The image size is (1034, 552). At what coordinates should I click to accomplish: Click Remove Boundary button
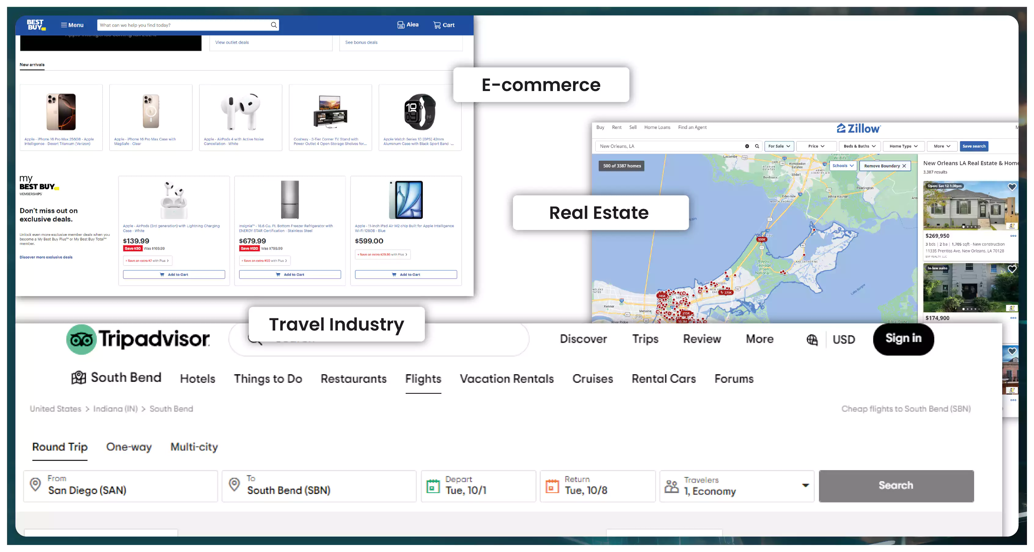(x=885, y=166)
